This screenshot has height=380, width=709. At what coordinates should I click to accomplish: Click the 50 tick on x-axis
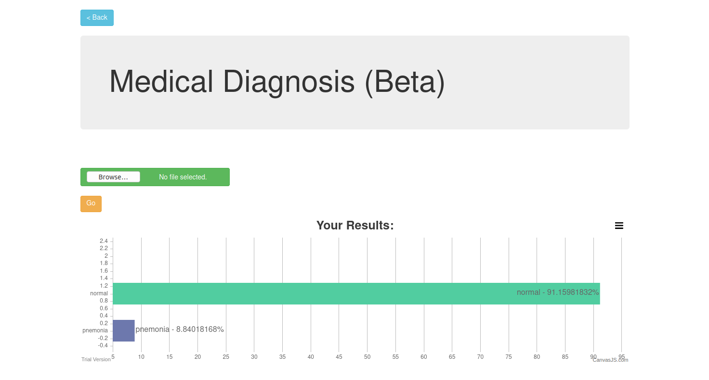coord(367,357)
